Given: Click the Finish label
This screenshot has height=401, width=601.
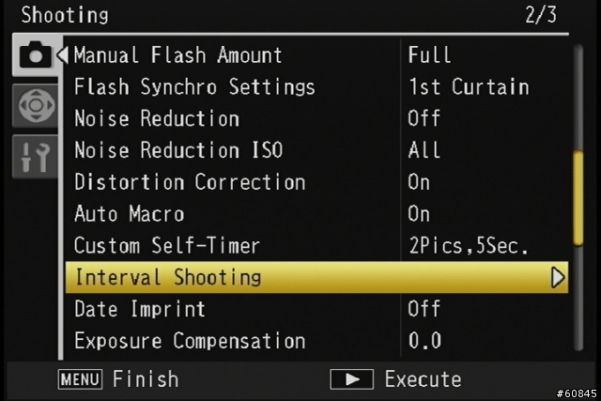Looking at the screenshot, I should click(146, 379).
